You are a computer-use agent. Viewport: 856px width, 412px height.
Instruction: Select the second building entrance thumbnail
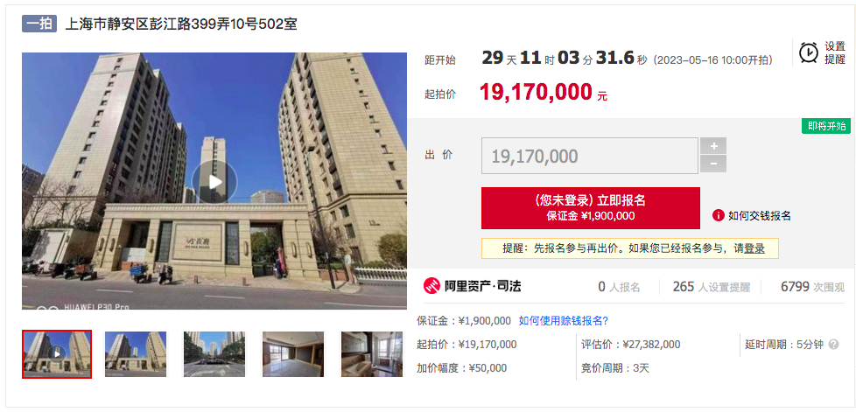pos(136,353)
